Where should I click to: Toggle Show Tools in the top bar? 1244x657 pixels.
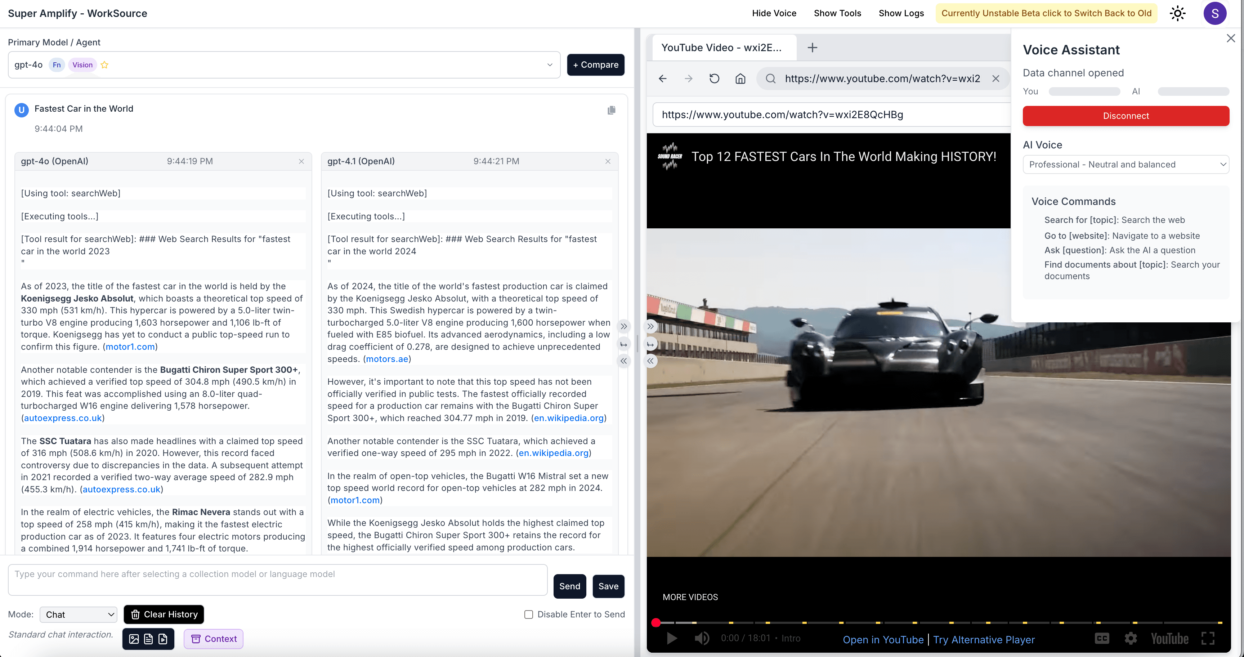coord(837,13)
